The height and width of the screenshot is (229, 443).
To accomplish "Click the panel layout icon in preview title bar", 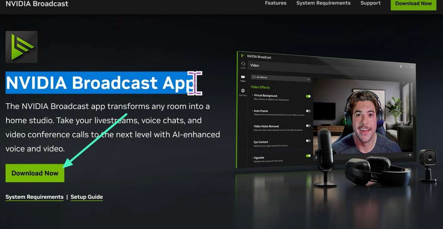I will pos(401,66).
